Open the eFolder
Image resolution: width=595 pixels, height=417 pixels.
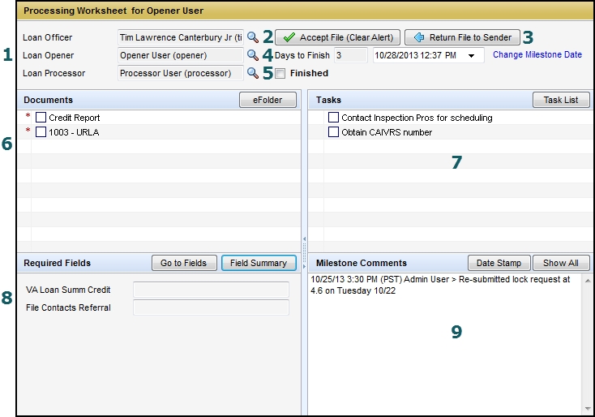click(x=267, y=100)
